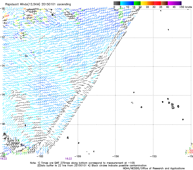Click the gray 0-5 knots legend swatch

point(117,3)
